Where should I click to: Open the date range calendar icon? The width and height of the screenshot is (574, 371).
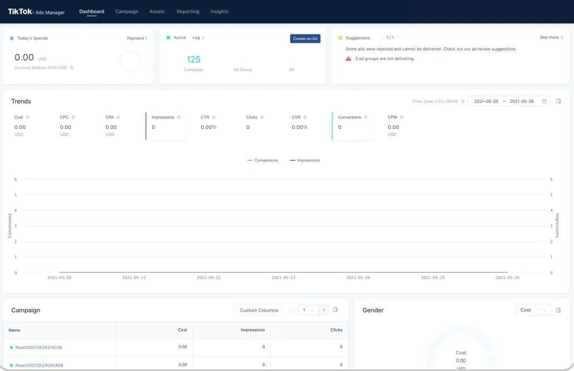(x=544, y=101)
